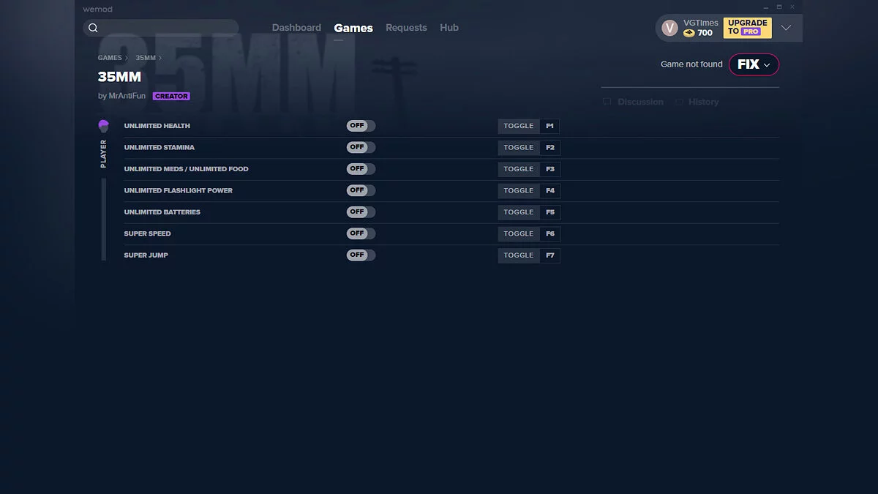Screen dimensions: 878x494
Task: Click the F7 key binding
Action: point(550,255)
